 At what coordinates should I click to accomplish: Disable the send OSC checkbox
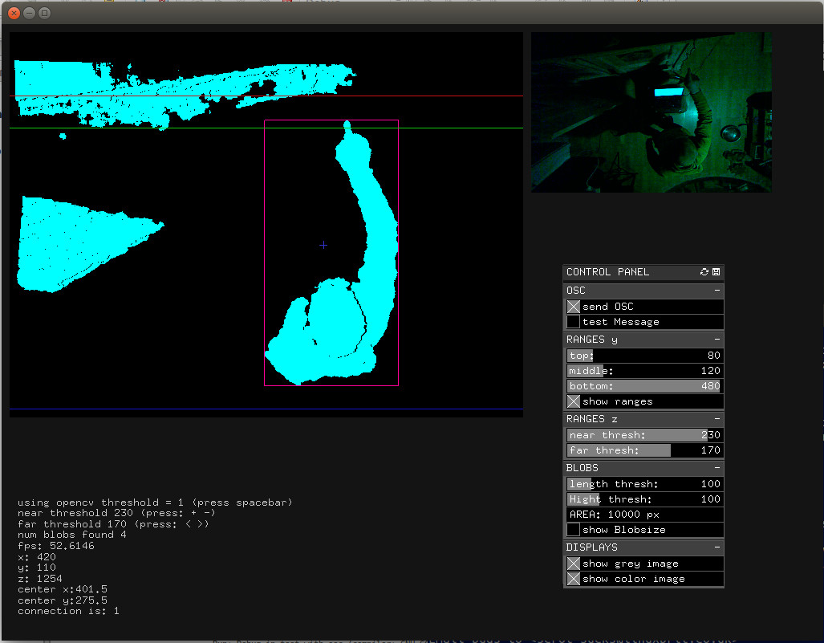point(574,307)
